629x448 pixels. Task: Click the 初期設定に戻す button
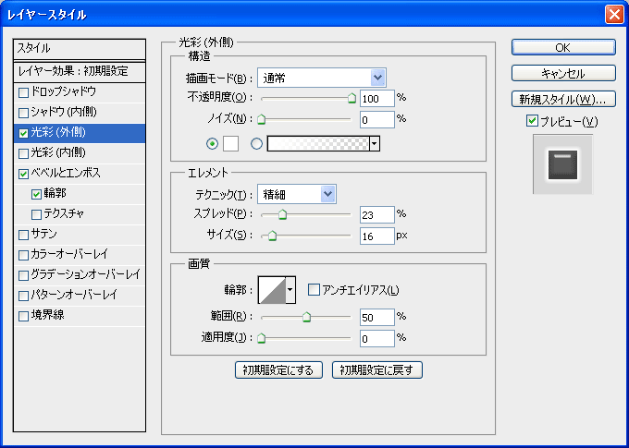coord(377,370)
